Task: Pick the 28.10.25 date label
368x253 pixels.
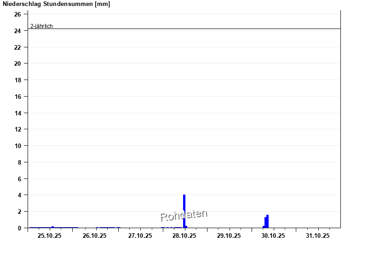Action: point(184,236)
